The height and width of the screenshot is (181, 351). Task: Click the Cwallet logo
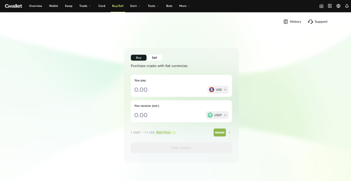[x=13, y=6]
